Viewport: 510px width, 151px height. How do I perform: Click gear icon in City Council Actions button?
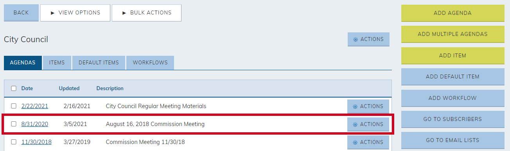point(356,39)
